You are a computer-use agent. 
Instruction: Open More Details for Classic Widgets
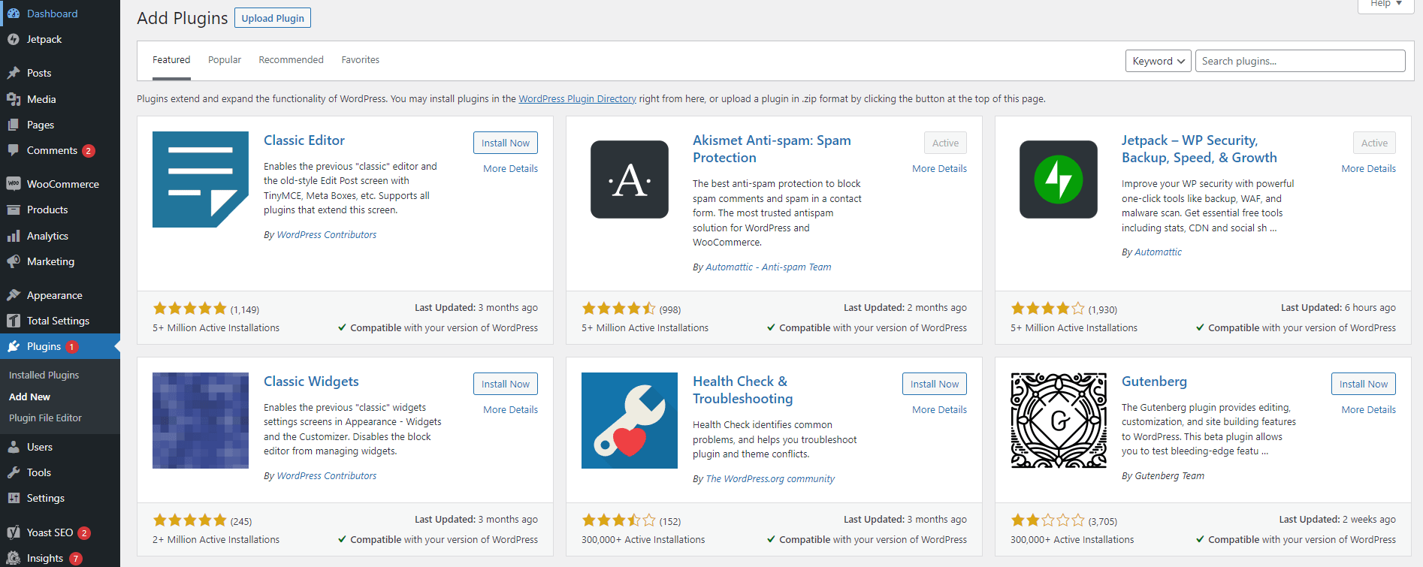(510, 409)
